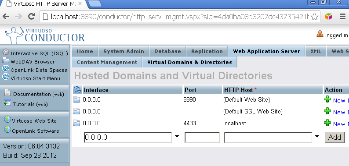Click the OpenLink Data Spaces globe icon

coord(6,69)
